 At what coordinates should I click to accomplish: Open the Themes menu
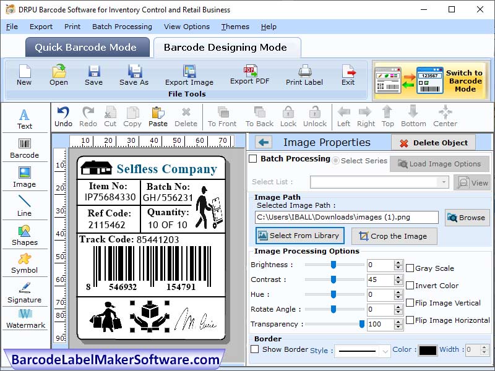point(235,27)
